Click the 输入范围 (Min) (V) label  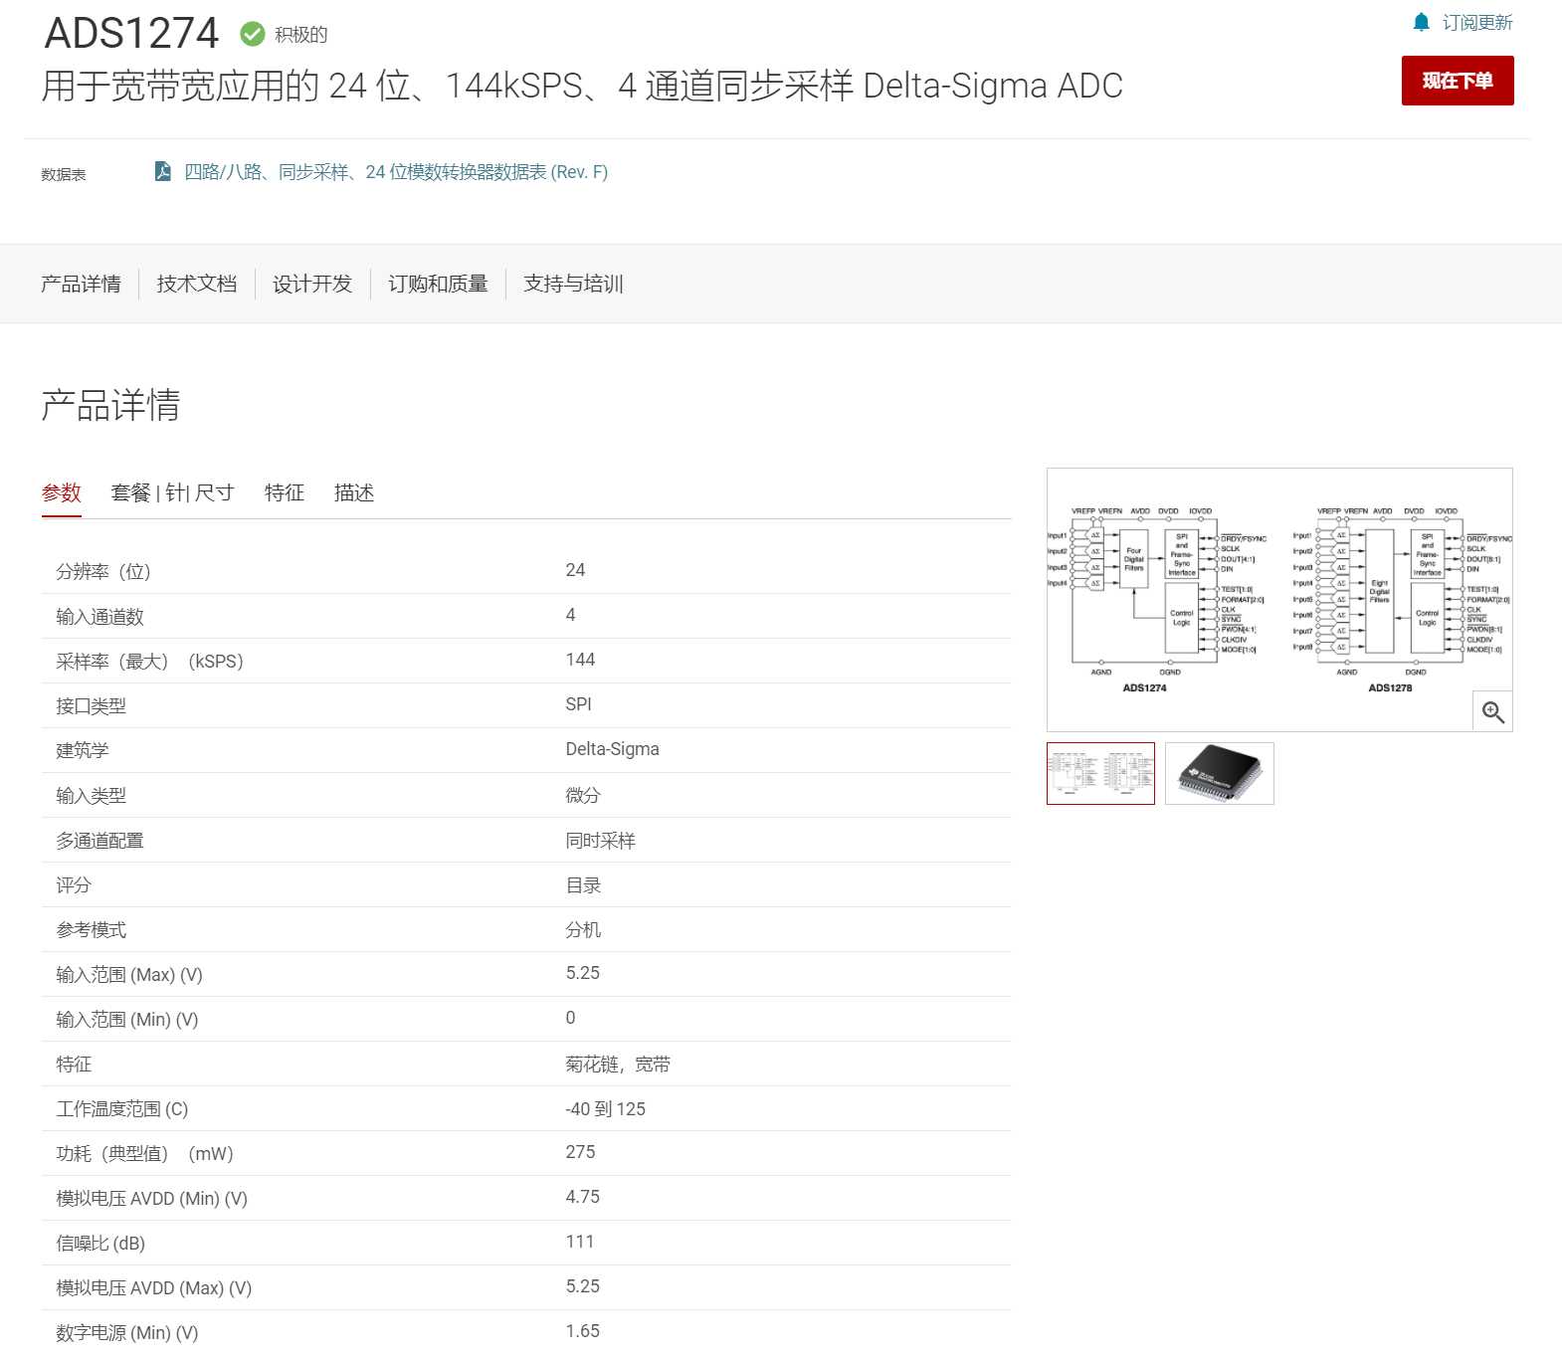coord(127,1020)
